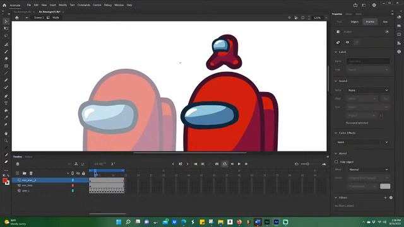Step back one frame in timeline

pos(232,164)
